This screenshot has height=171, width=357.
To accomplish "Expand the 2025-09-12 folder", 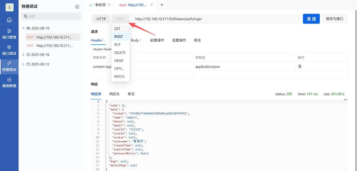I will [x=23, y=64].
